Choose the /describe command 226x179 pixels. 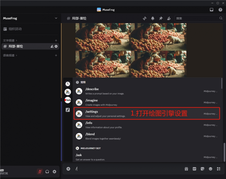click(x=147, y=91)
